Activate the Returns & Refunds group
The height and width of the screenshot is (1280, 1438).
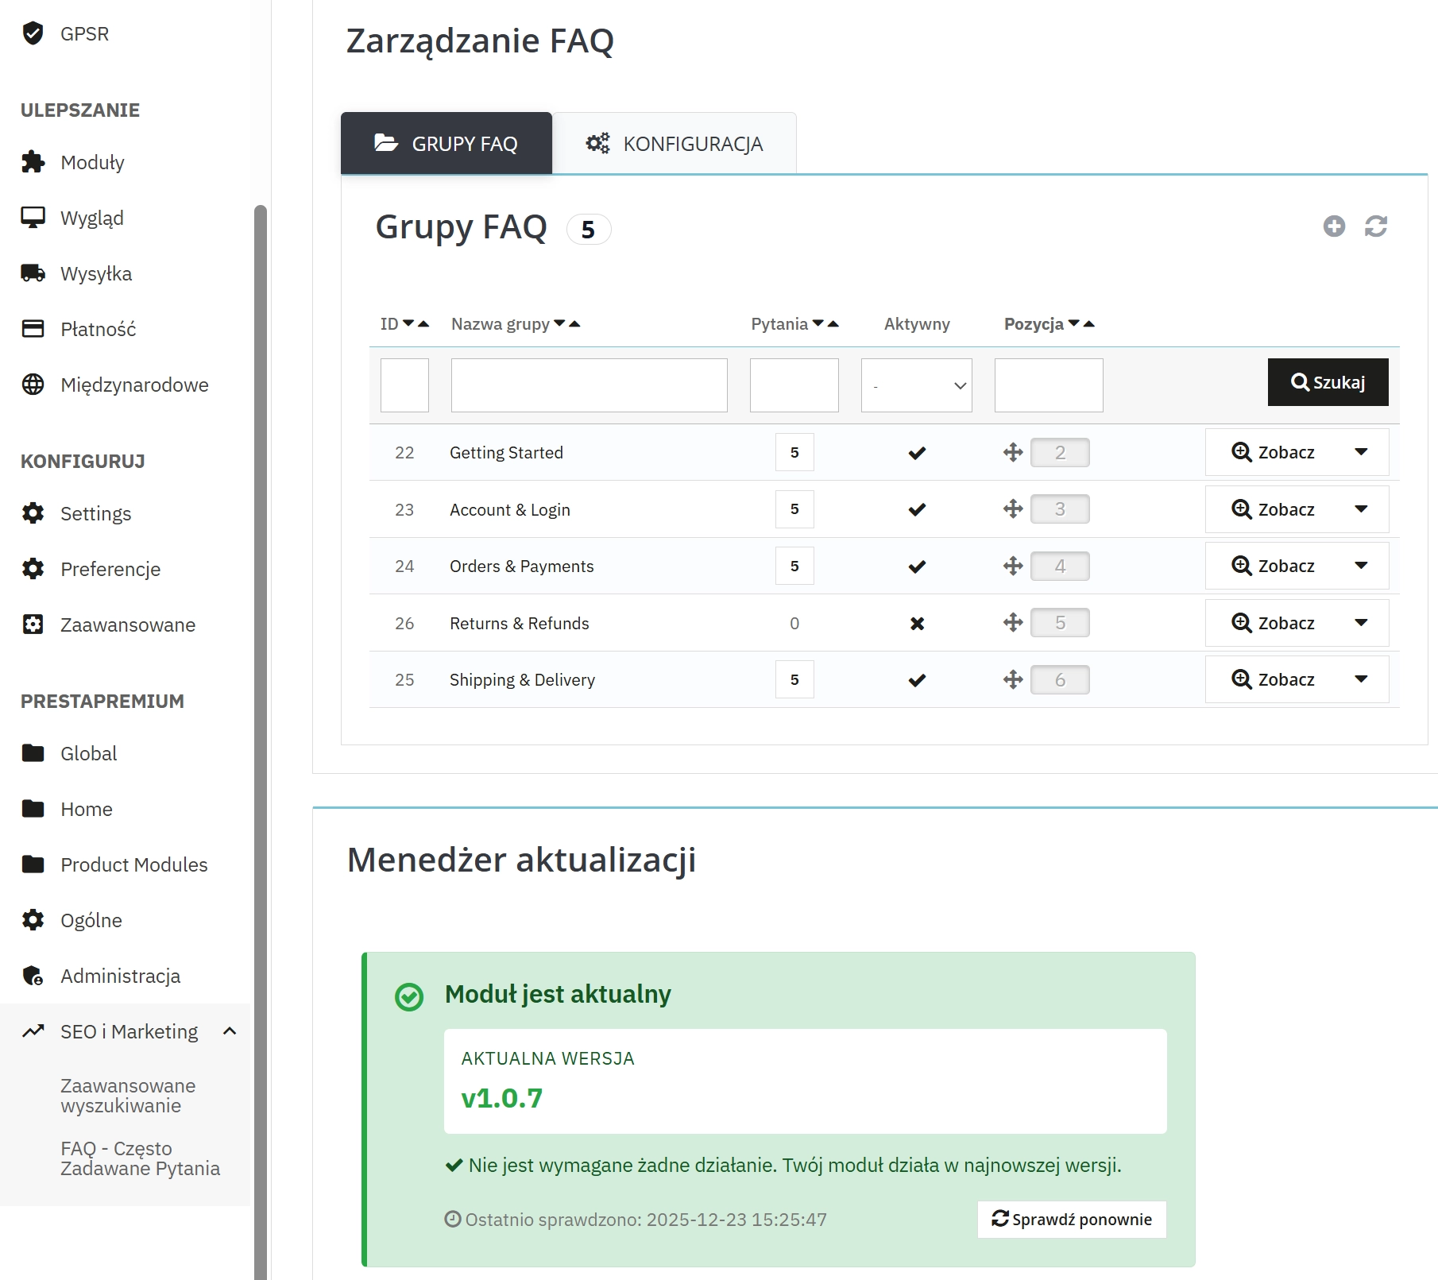click(916, 623)
